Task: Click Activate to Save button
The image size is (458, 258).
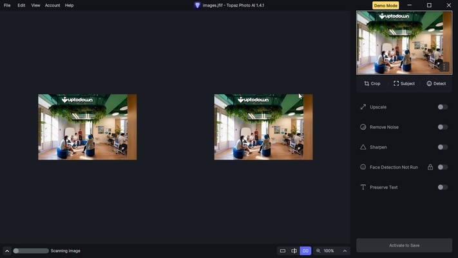Action: pyautogui.click(x=405, y=245)
